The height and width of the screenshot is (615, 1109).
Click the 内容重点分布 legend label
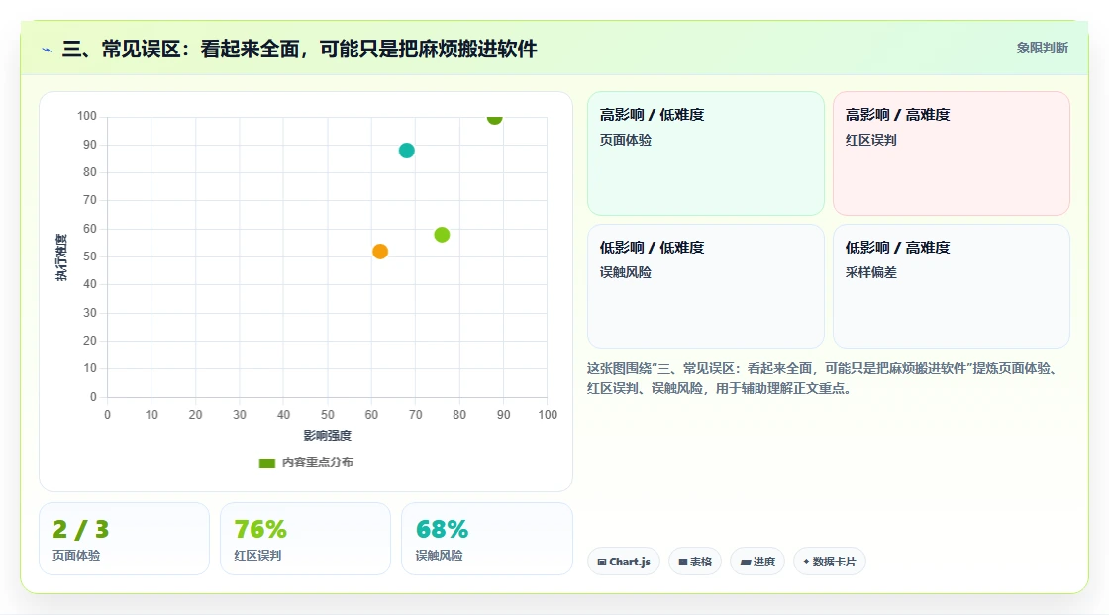tap(317, 462)
